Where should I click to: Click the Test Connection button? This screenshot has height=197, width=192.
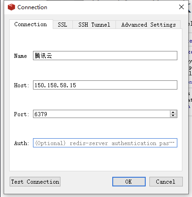35,182
